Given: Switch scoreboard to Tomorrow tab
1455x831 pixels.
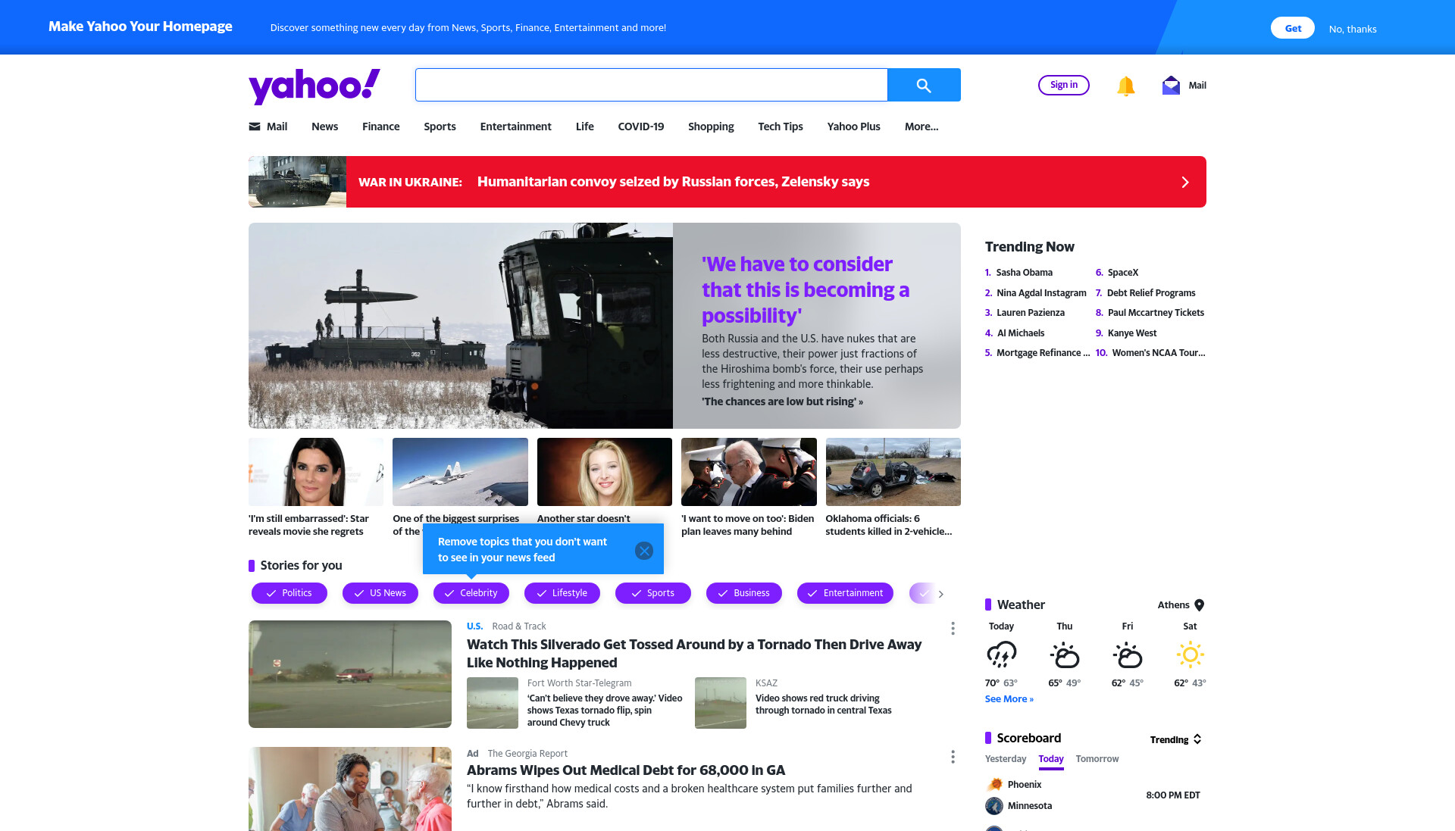Looking at the screenshot, I should pyautogui.click(x=1097, y=759).
